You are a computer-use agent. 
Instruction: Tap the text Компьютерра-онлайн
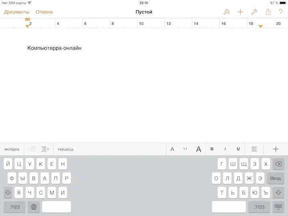point(54,48)
